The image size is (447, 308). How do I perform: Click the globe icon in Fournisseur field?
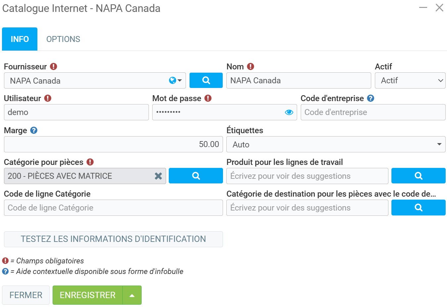(172, 80)
